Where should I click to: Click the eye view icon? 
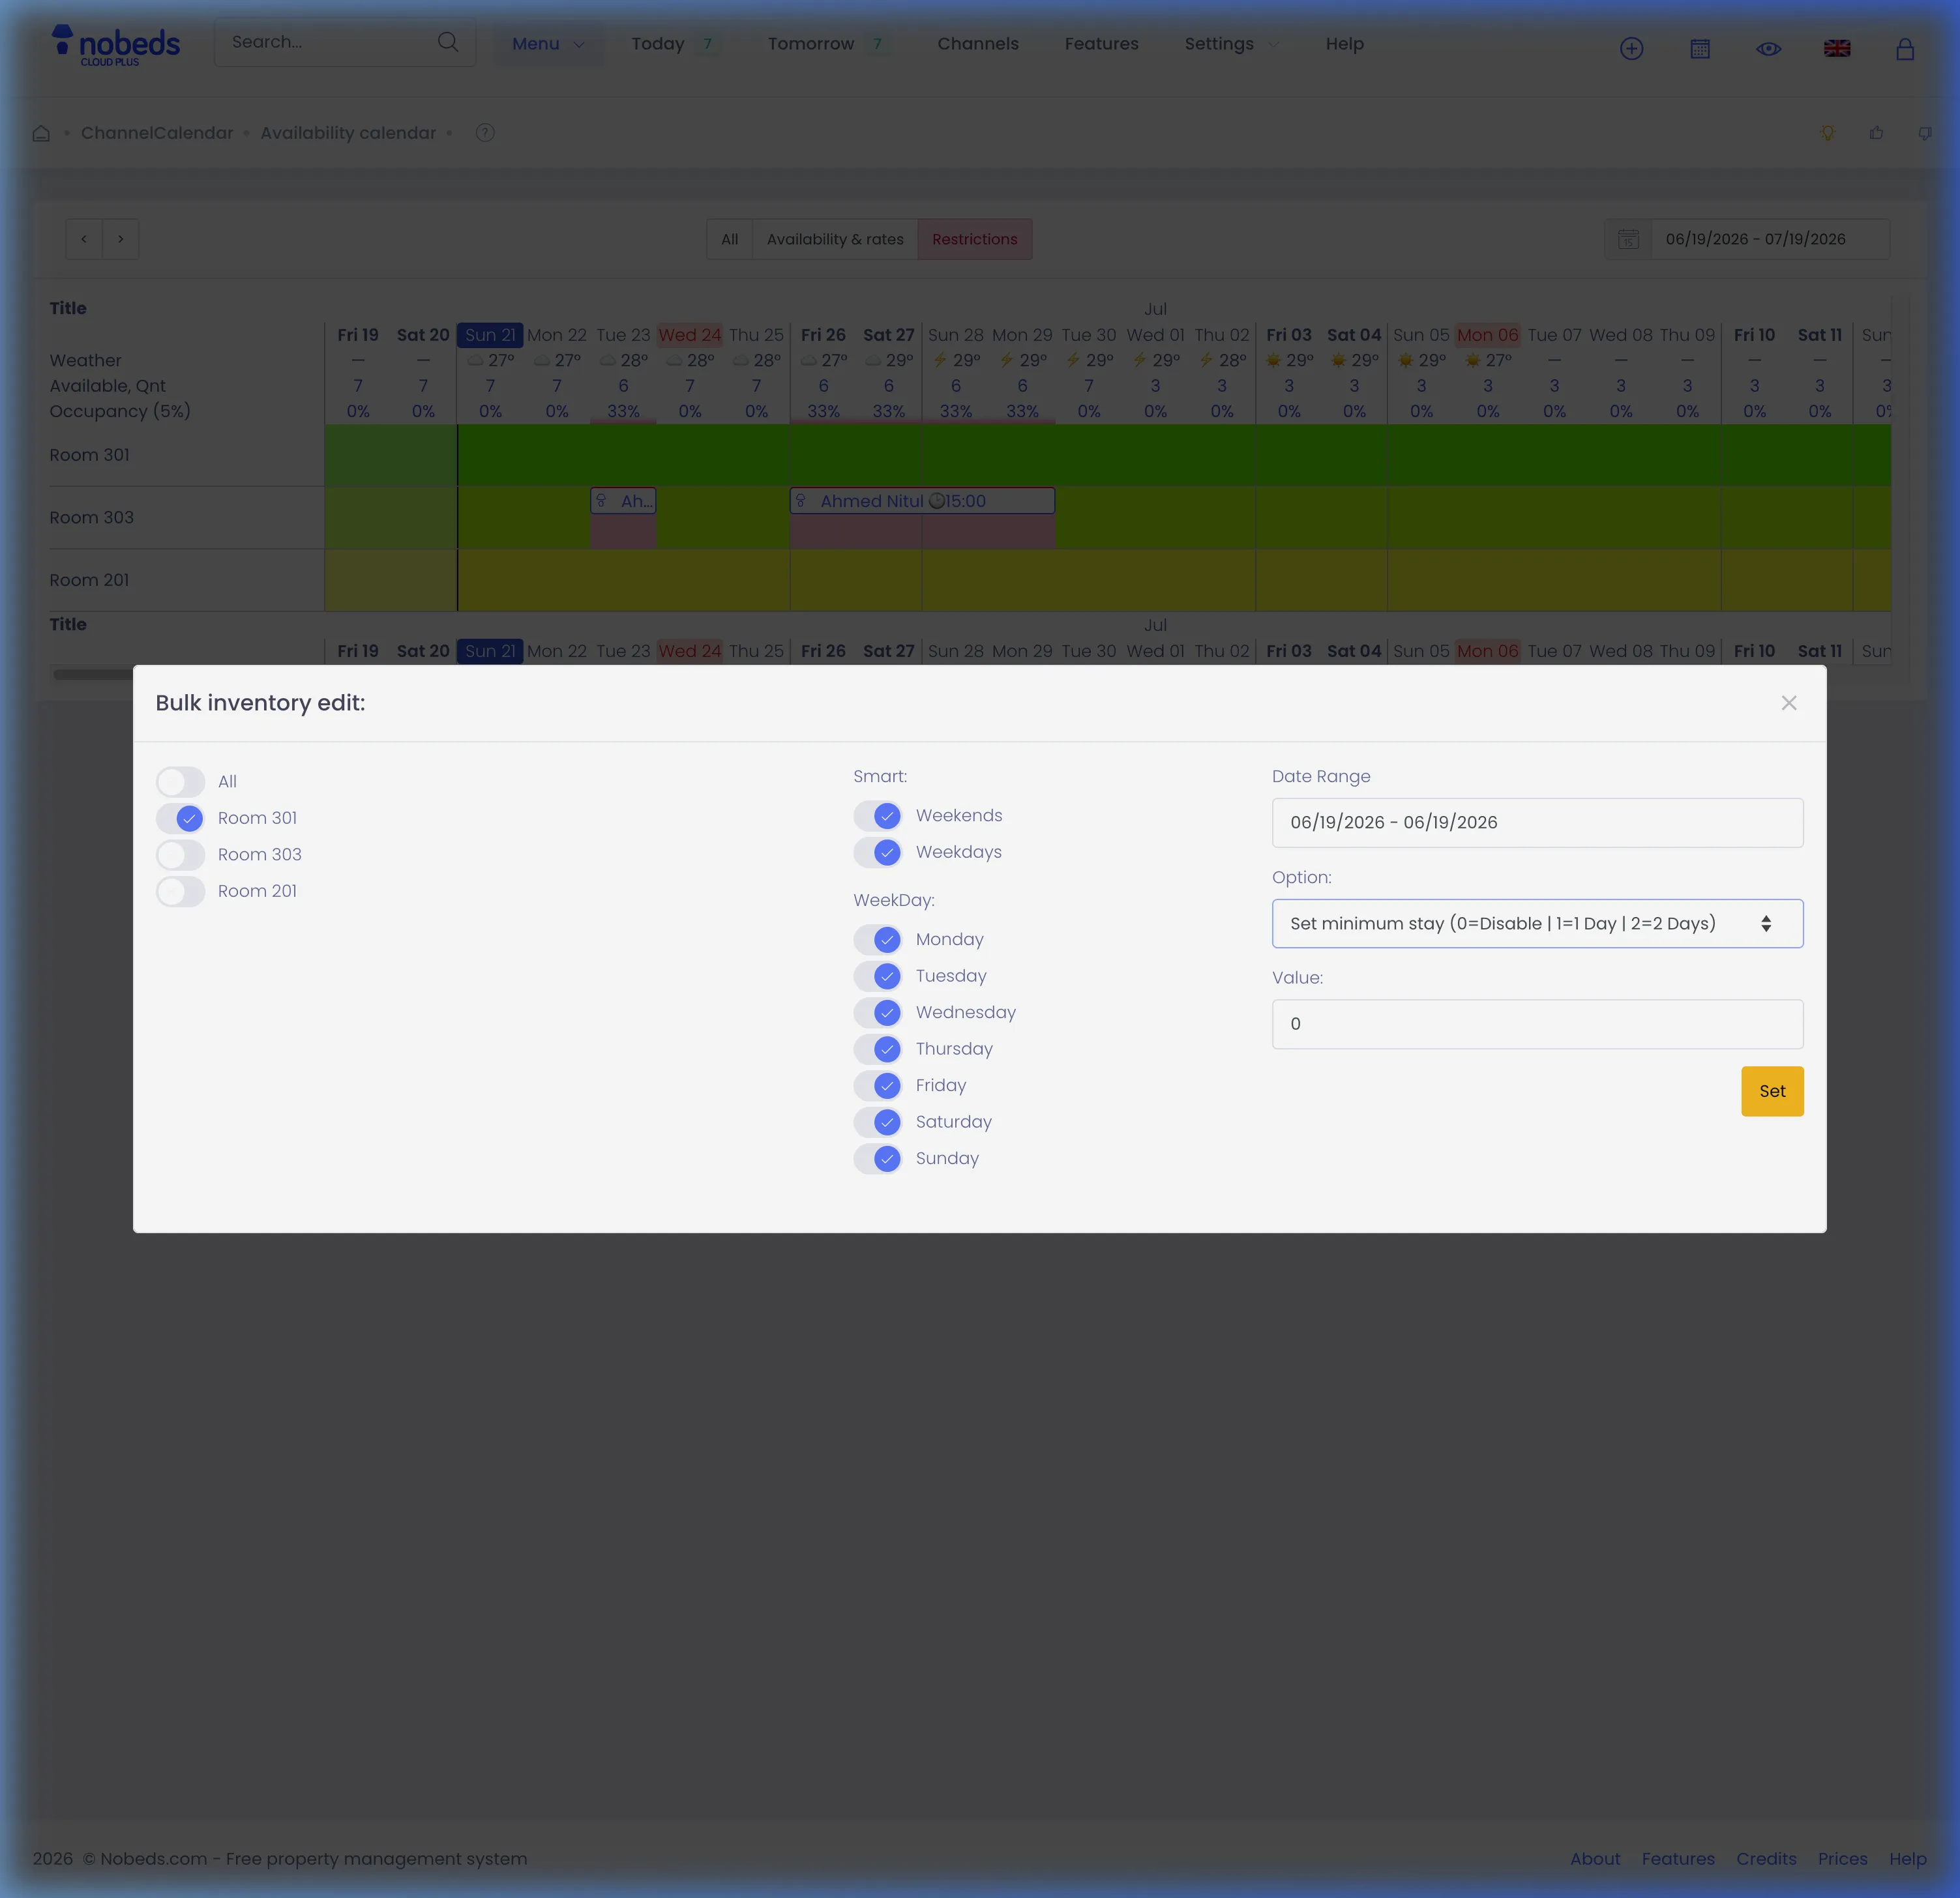[1768, 49]
